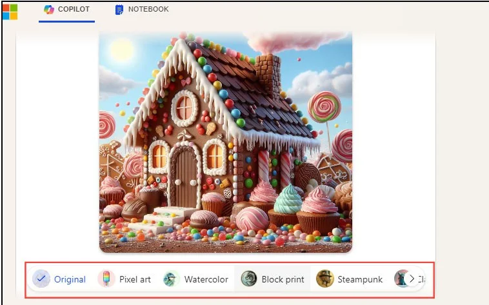
Task: Click the checkmark circle on Original
Action: (x=41, y=279)
